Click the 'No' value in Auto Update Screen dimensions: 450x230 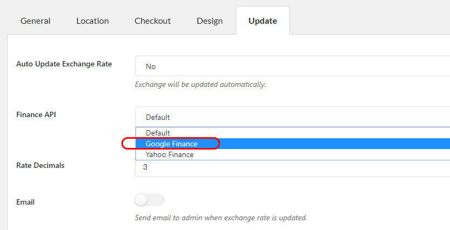click(x=151, y=66)
